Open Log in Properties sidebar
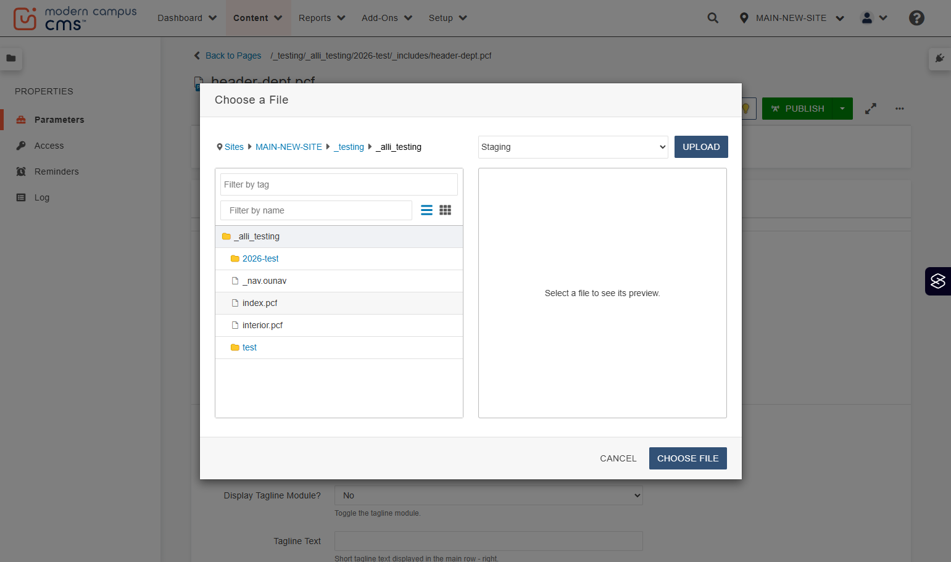The width and height of the screenshot is (951, 562). click(41, 197)
